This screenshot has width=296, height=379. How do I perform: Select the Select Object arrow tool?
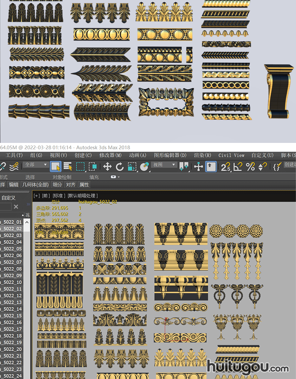pos(55,167)
